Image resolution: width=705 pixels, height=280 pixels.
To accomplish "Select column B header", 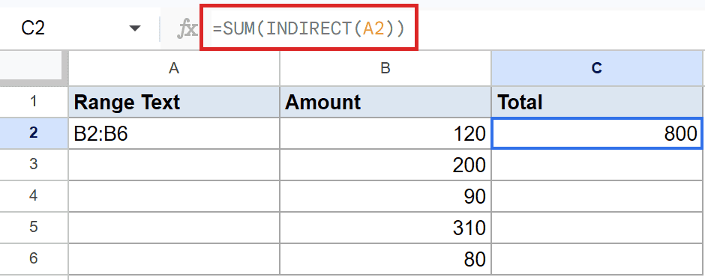I will coord(385,68).
